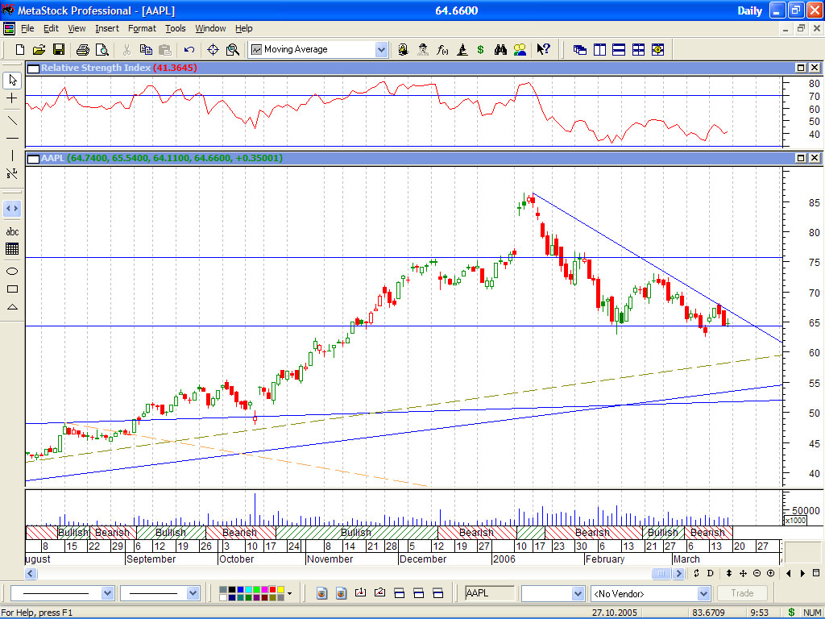Screen dimensions: 825x619
Task: Click the Print icon
Action: [x=83, y=49]
